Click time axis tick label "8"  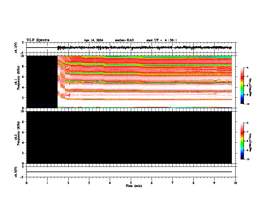tap(193, 183)
